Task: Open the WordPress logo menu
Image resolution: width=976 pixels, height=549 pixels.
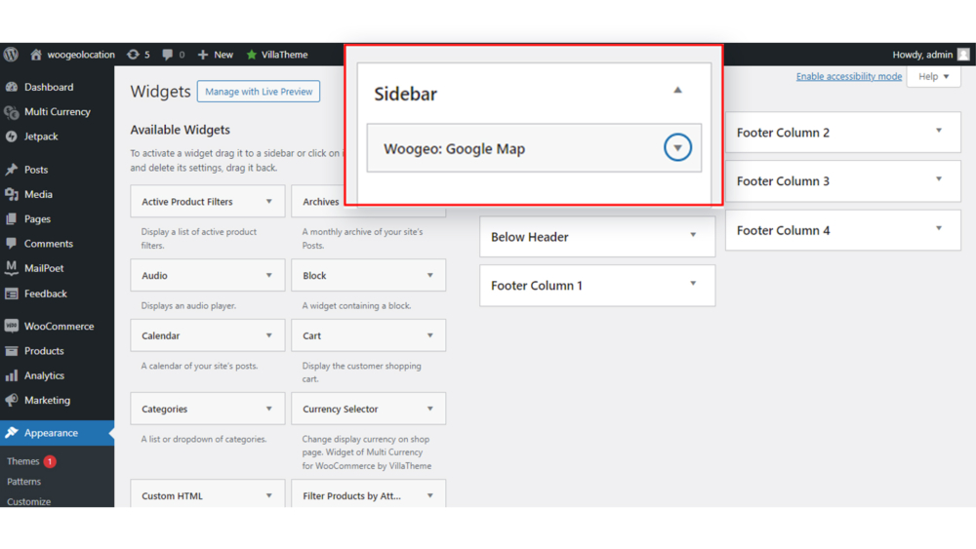Action: click(x=11, y=55)
